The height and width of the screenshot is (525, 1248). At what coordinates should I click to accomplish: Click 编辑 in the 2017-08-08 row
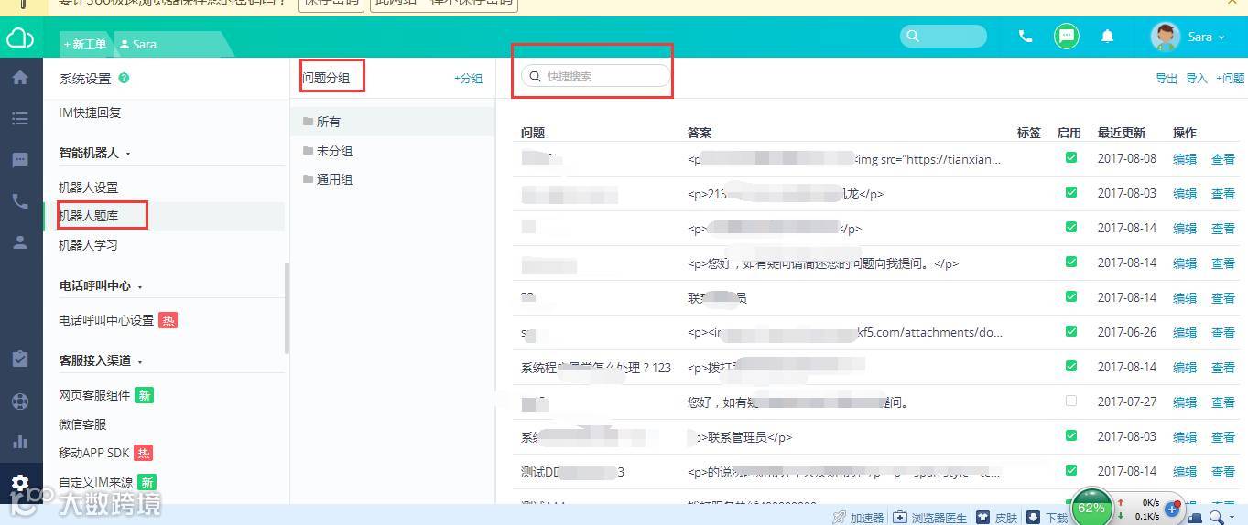coord(1185,159)
